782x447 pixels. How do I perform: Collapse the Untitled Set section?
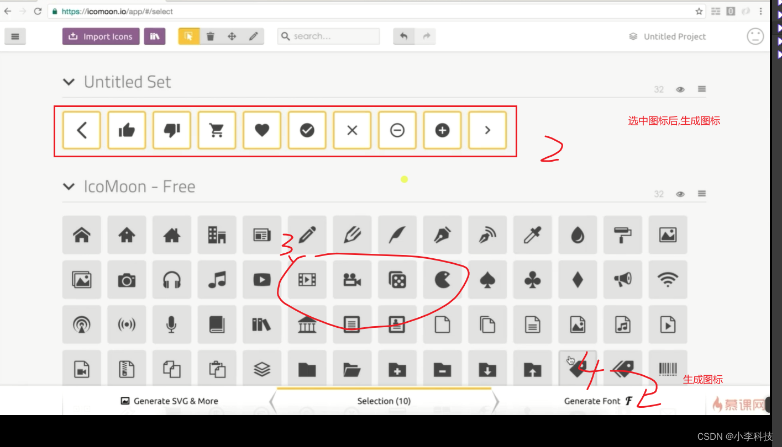point(69,82)
